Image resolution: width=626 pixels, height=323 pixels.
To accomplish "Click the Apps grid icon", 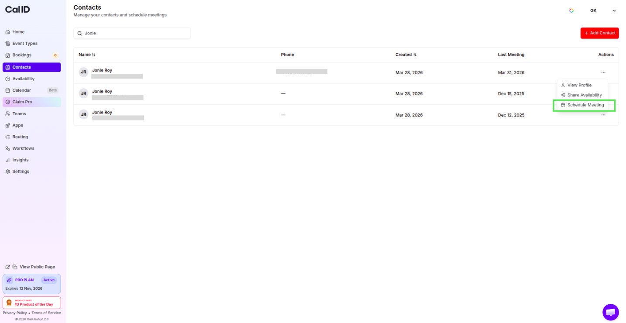I will (8, 125).
